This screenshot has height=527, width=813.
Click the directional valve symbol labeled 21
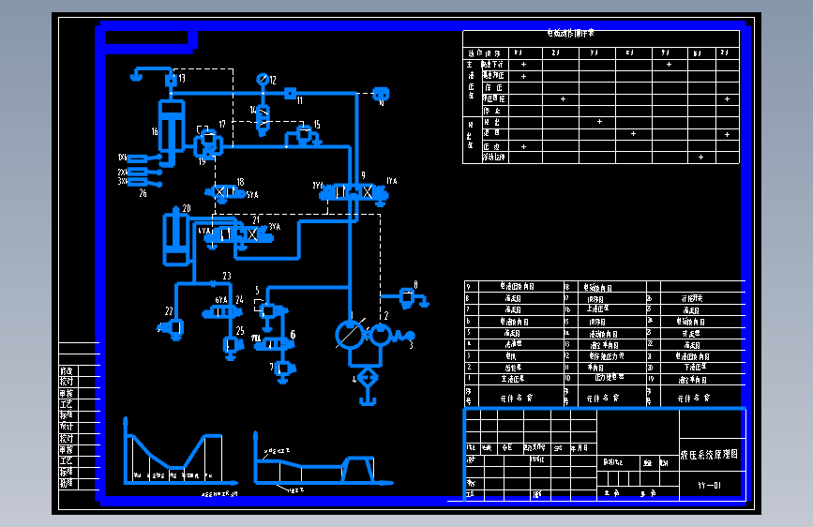(x=238, y=235)
